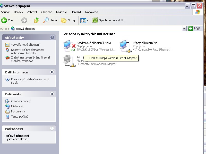Click Synchronizace složky icon
This screenshot has width=206, height=154.
click(x=95, y=20)
